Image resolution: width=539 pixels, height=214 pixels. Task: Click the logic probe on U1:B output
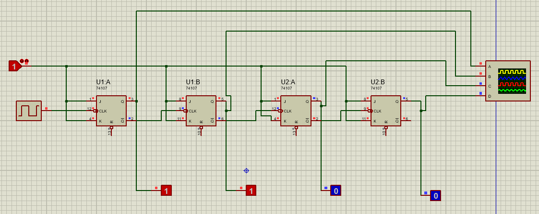coord(251,190)
